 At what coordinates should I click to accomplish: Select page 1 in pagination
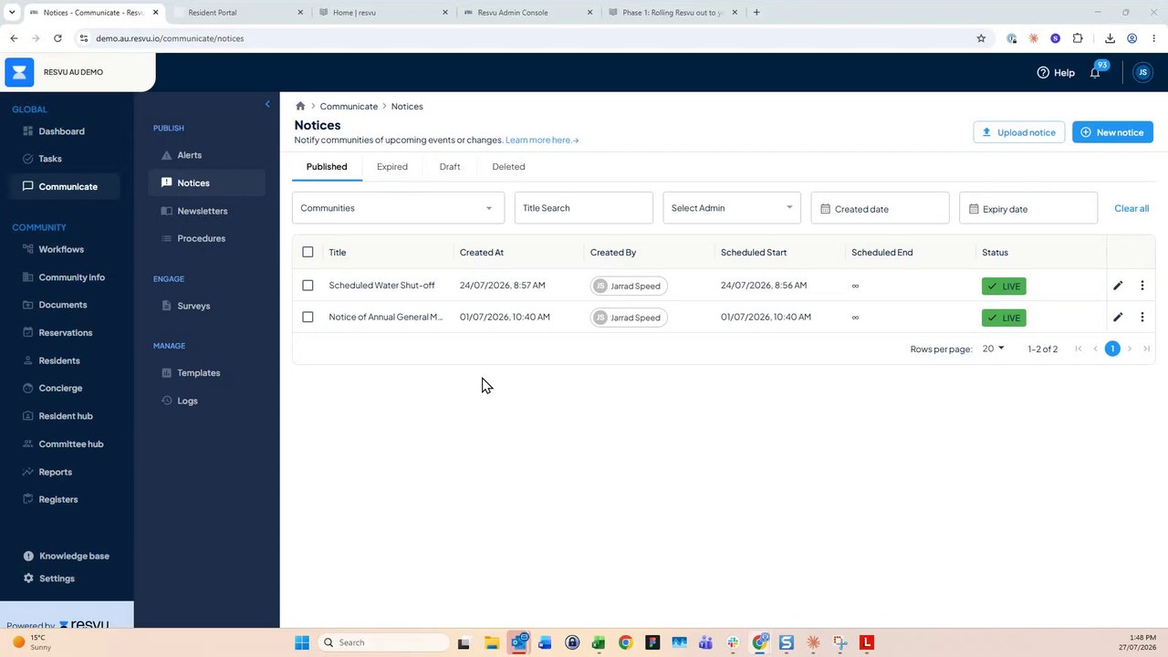point(1112,349)
